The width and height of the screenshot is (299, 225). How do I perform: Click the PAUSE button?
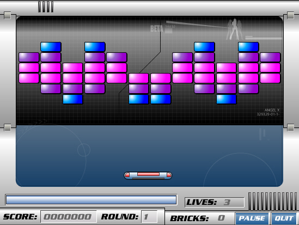[x=252, y=218]
